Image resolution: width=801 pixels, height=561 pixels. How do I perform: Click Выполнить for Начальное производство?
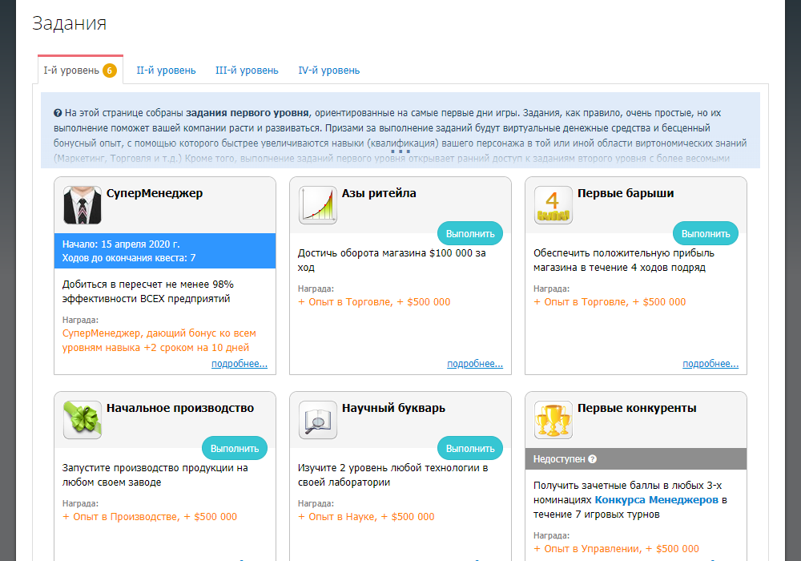tap(235, 448)
